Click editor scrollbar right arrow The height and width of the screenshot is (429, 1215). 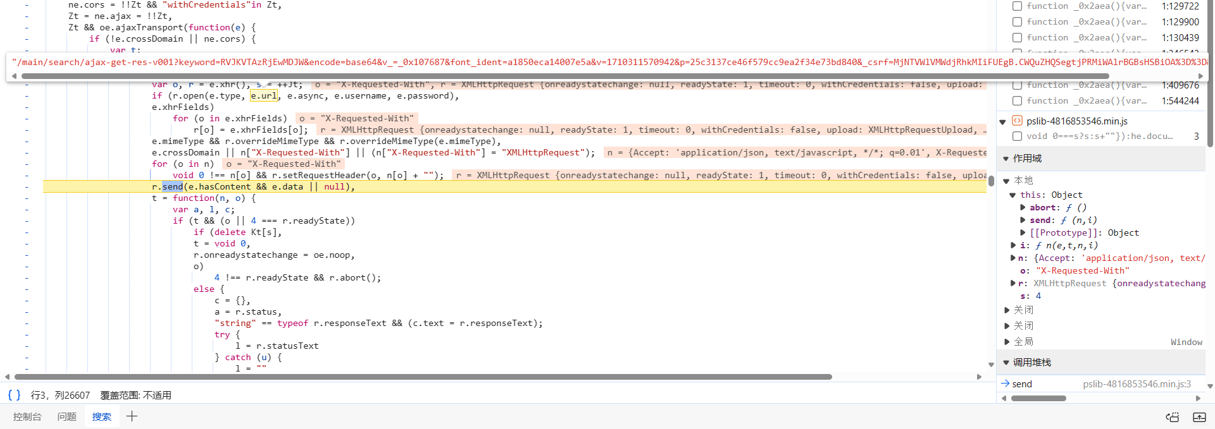[980, 377]
